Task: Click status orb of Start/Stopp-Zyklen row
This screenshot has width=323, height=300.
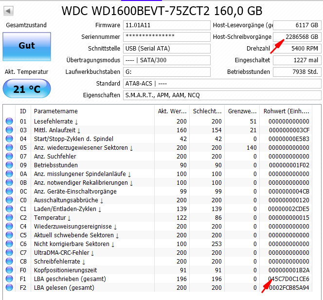Action: 9,139
